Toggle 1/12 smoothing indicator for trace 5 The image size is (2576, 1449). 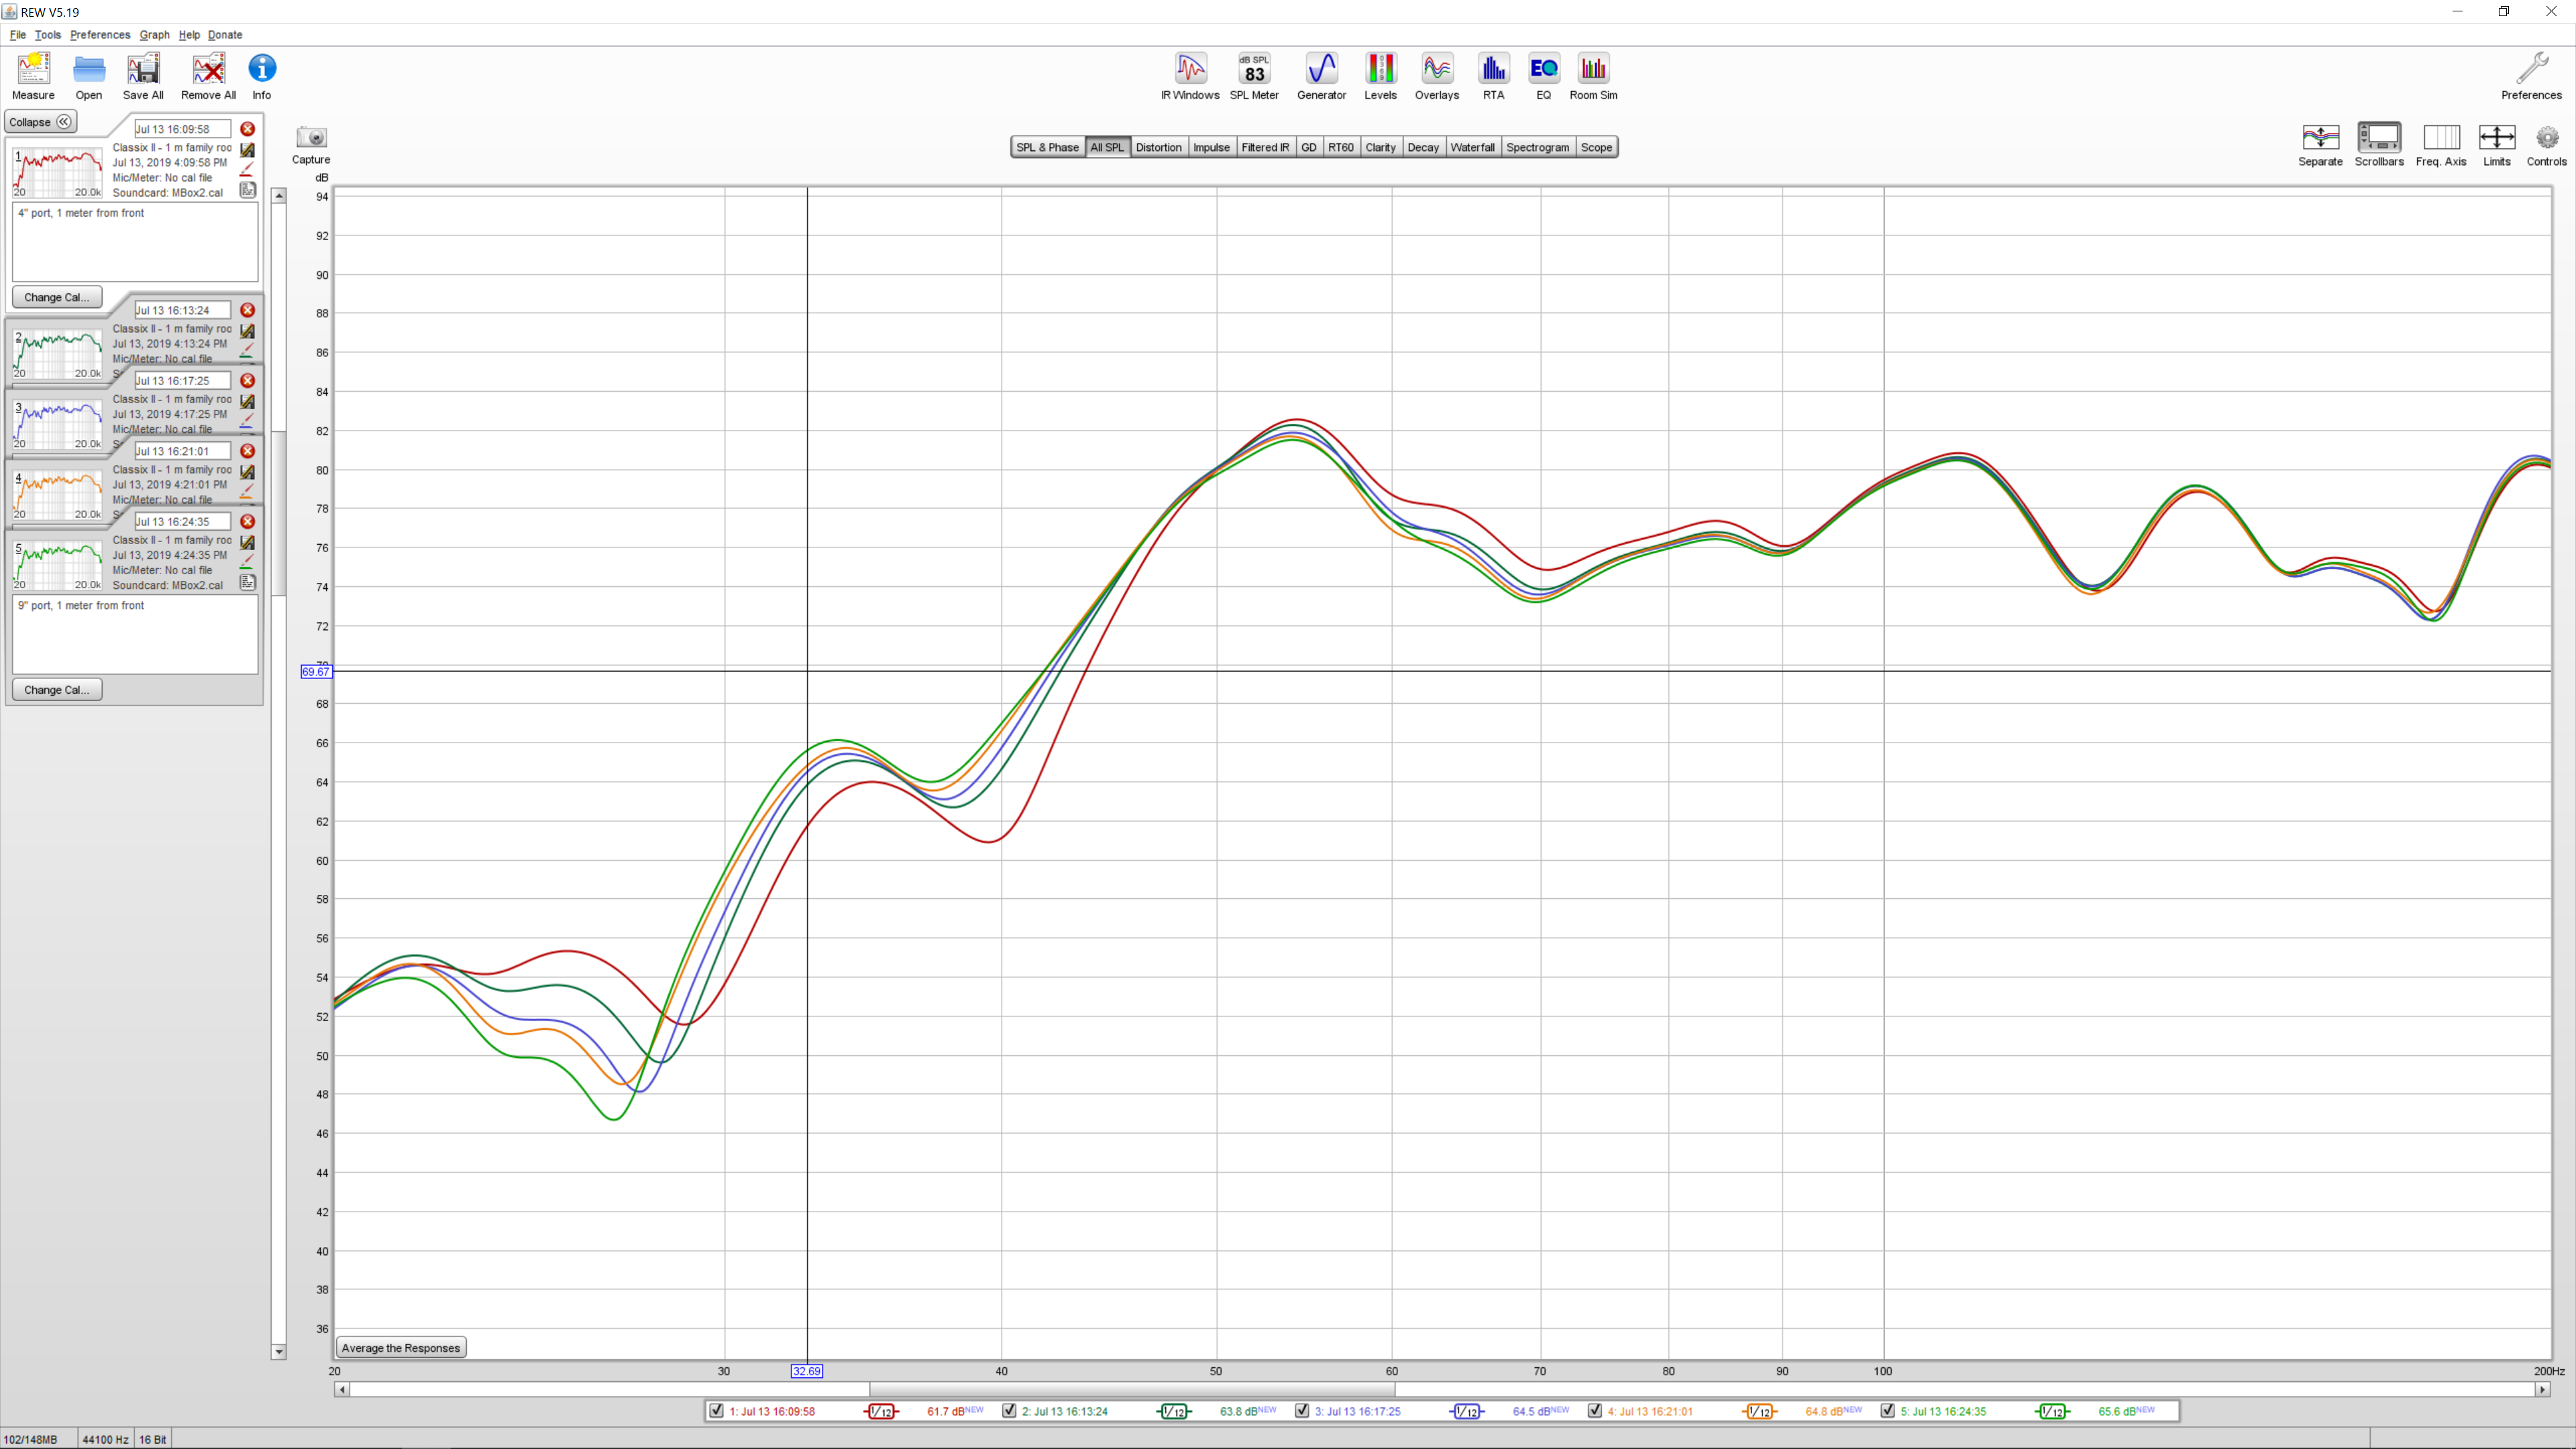tap(2053, 1412)
